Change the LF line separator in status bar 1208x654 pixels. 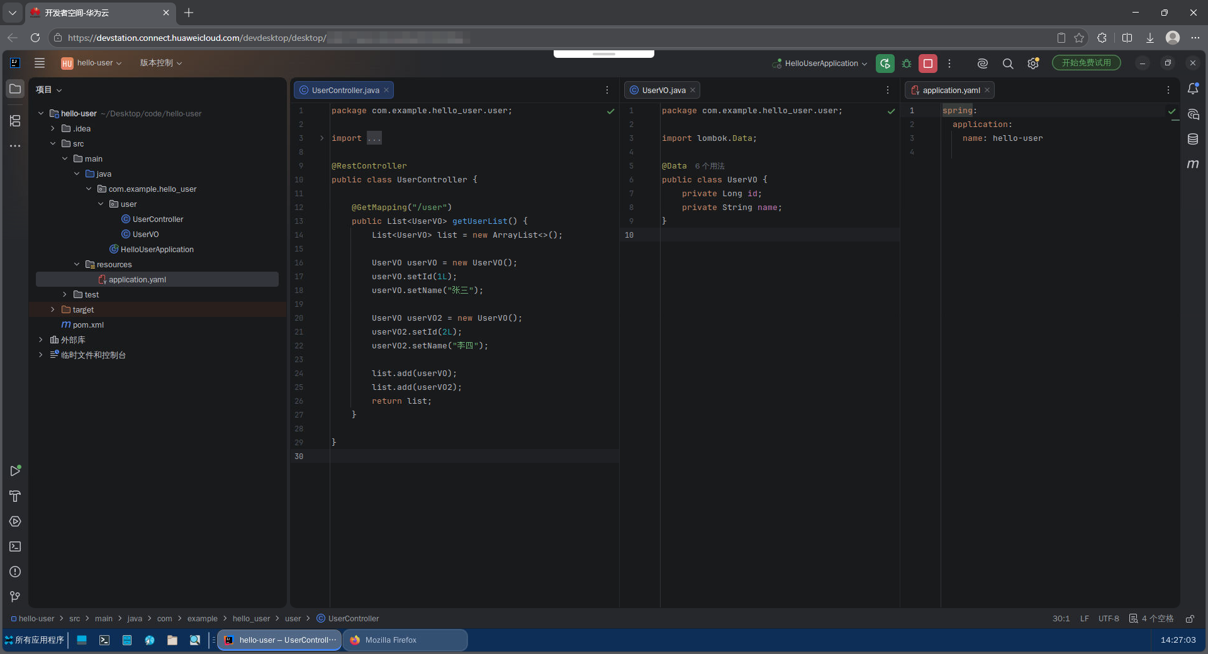[1085, 619]
